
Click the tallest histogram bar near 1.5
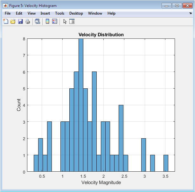[81, 105]
